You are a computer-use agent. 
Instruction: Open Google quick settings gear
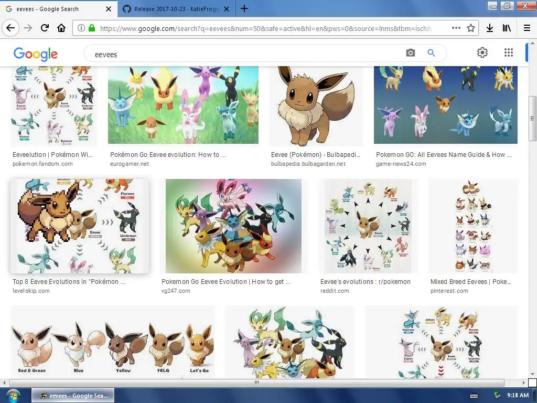482,52
